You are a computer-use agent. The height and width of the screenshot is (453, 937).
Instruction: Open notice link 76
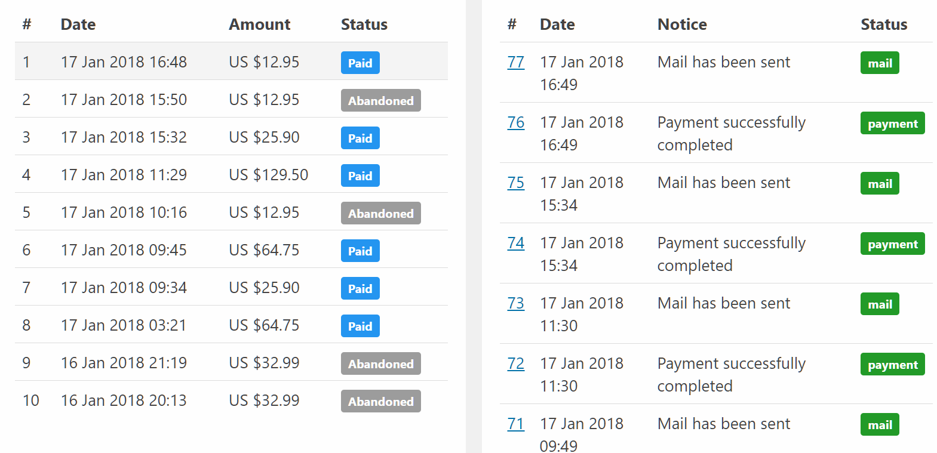pyautogui.click(x=515, y=122)
